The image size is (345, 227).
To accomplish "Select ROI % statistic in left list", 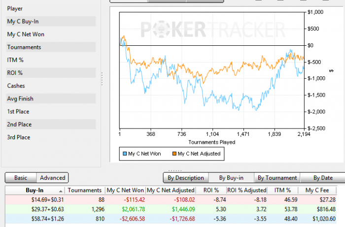I will (51, 73).
